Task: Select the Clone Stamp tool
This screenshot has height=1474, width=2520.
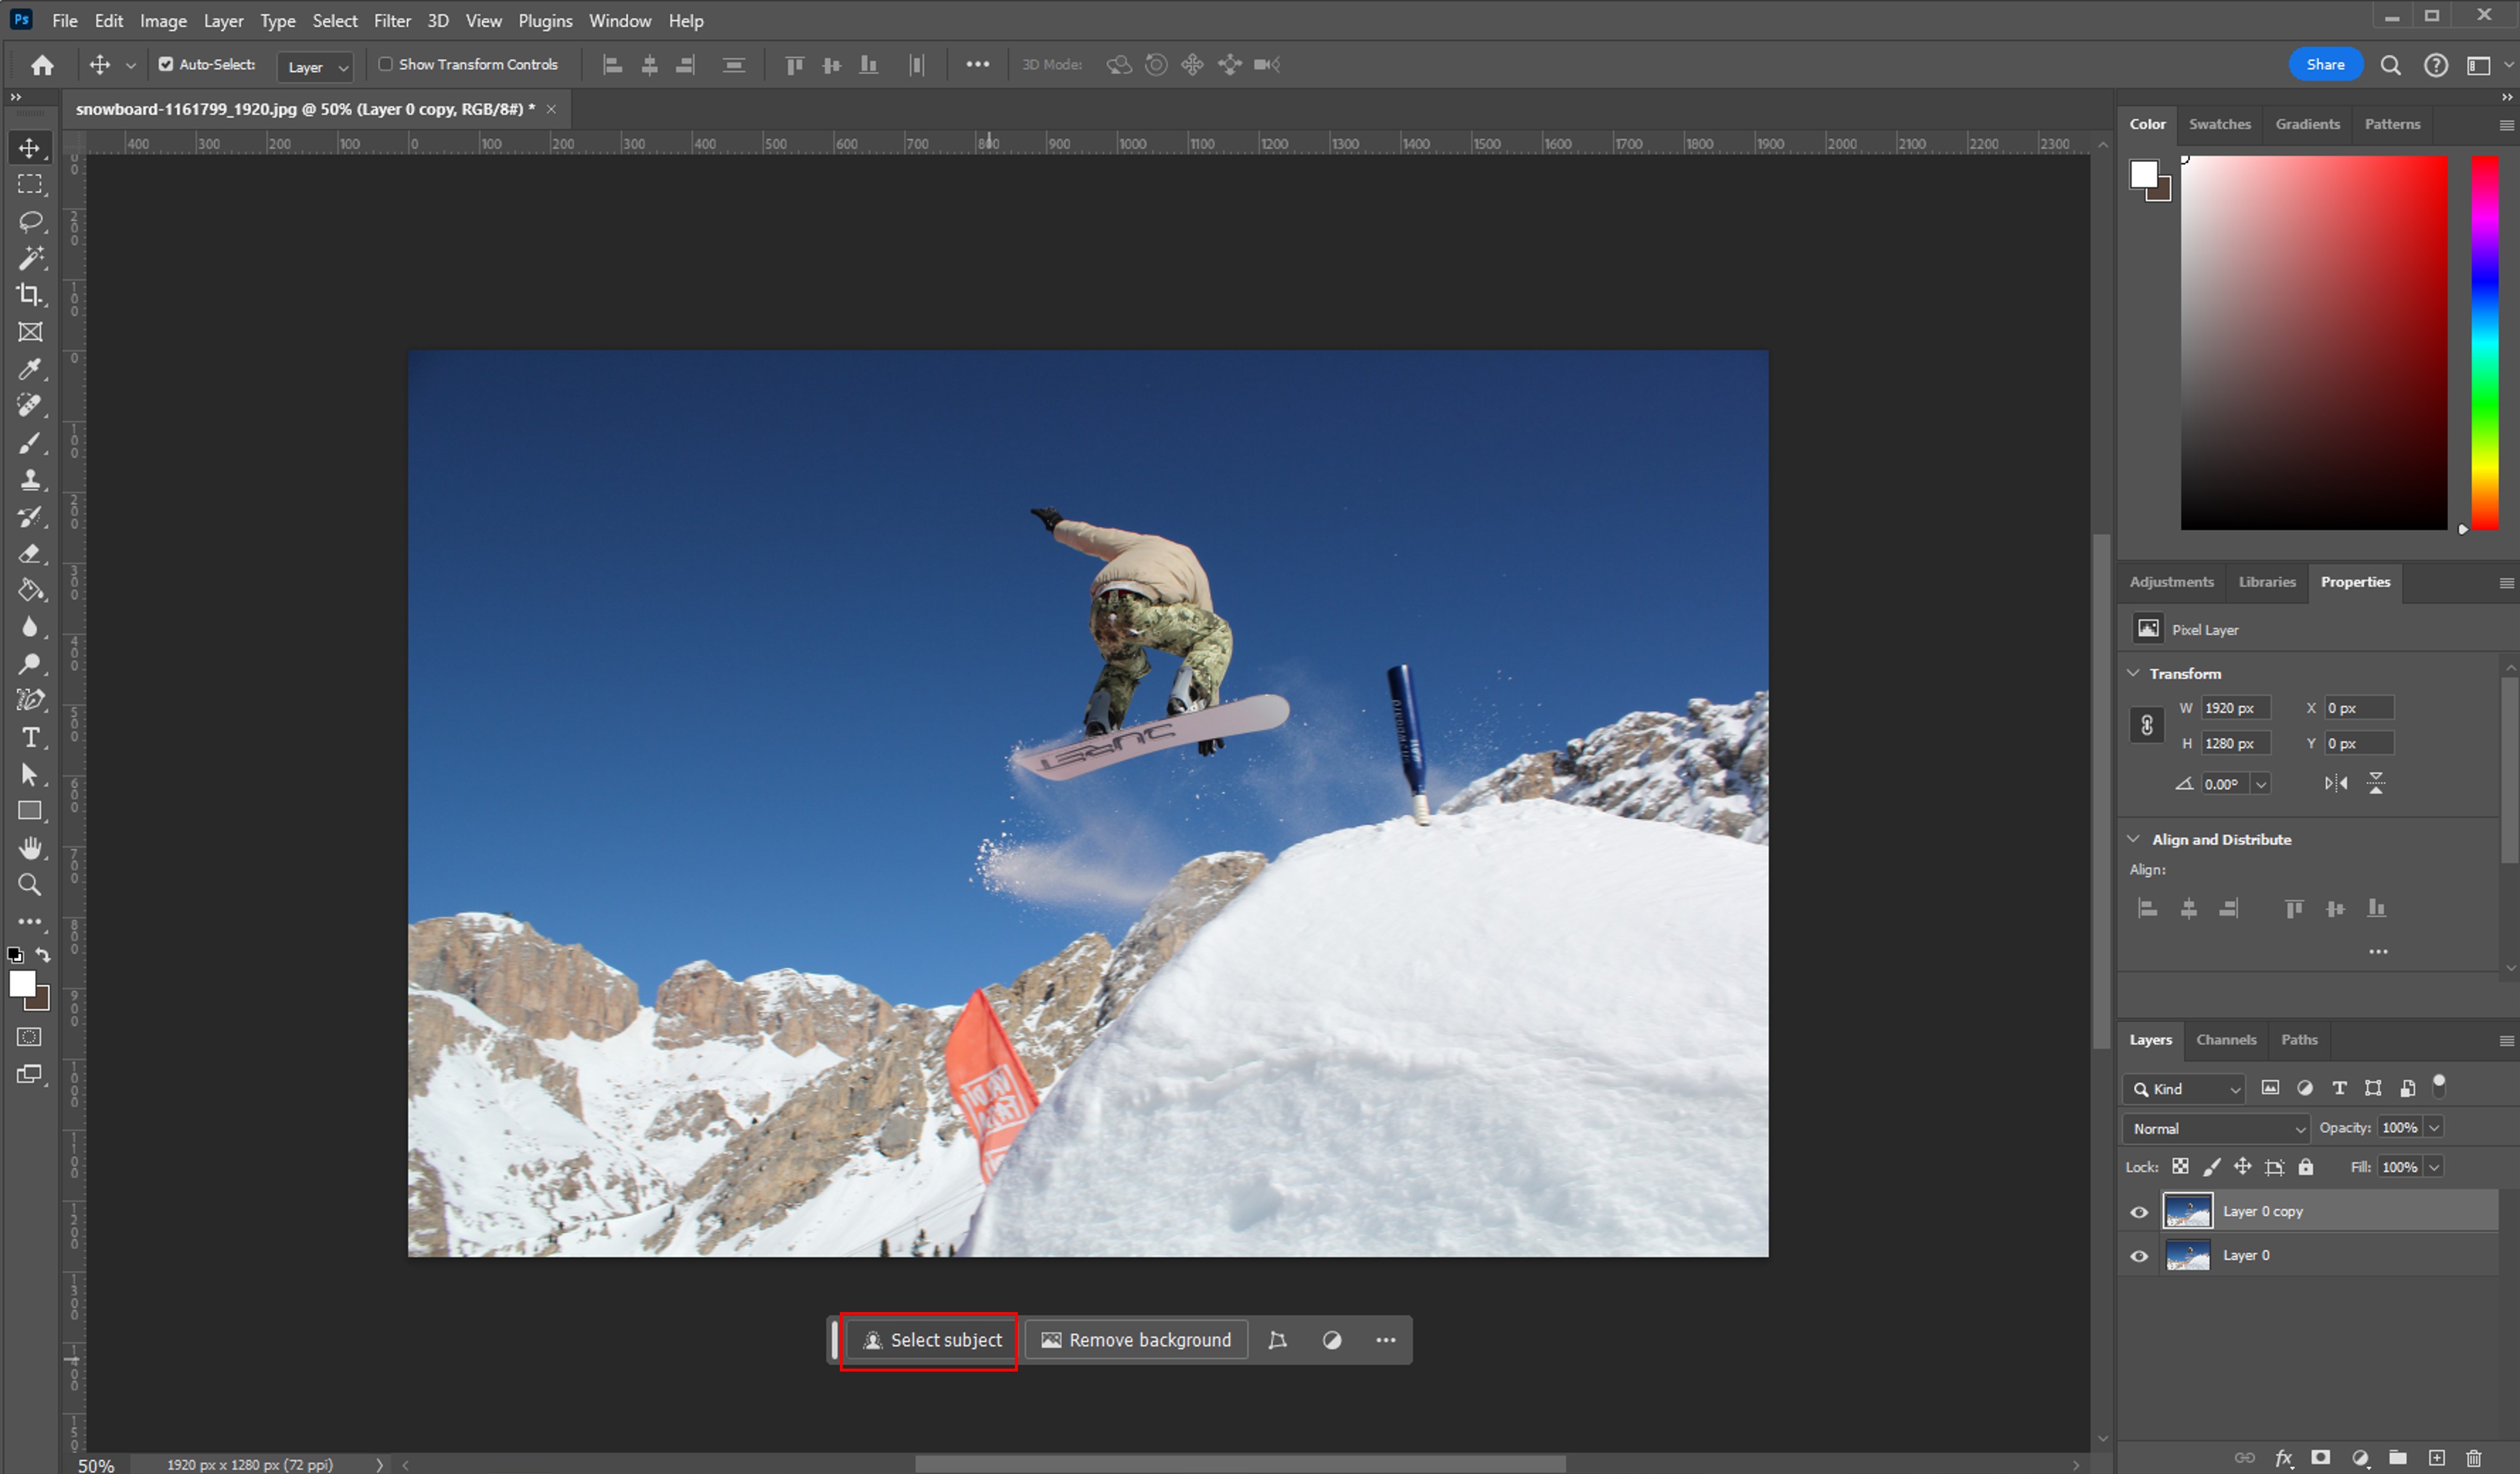Action: (x=29, y=480)
